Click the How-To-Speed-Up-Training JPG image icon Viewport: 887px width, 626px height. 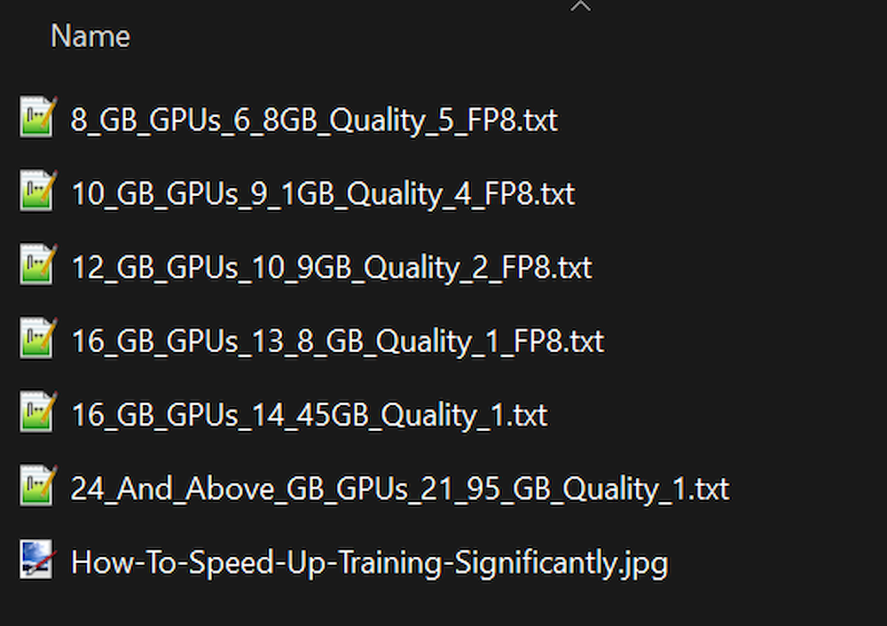(x=38, y=560)
